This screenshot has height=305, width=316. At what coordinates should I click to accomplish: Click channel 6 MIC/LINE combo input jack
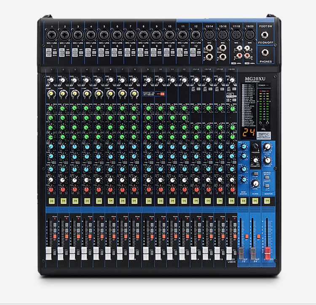click(117, 35)
